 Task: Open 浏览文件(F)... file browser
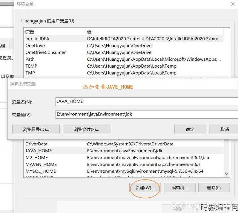87,129
